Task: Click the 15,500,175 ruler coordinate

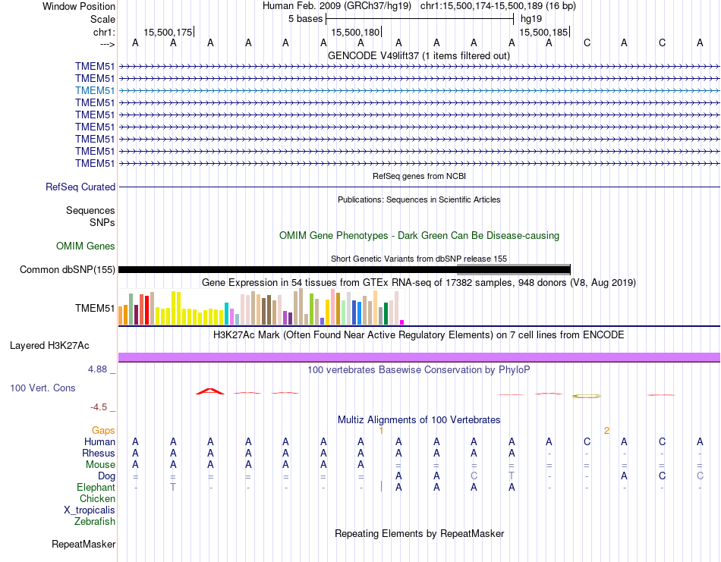Action: (168, 32)
